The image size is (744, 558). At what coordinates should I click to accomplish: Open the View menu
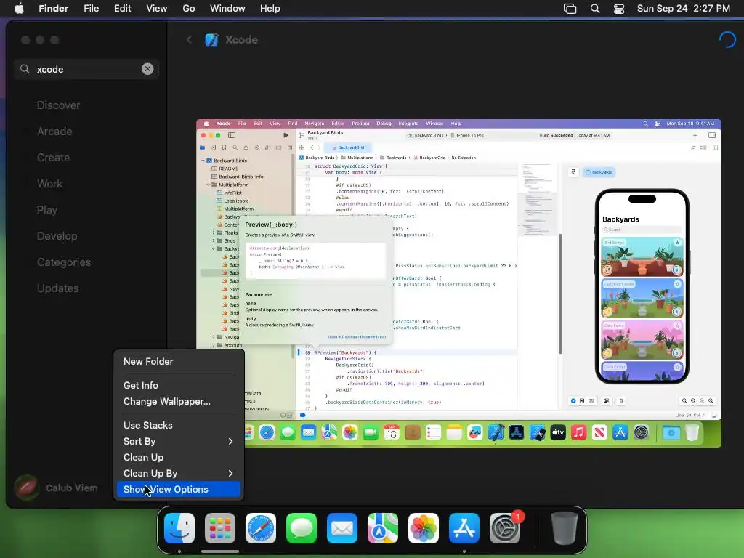(157, 9)
